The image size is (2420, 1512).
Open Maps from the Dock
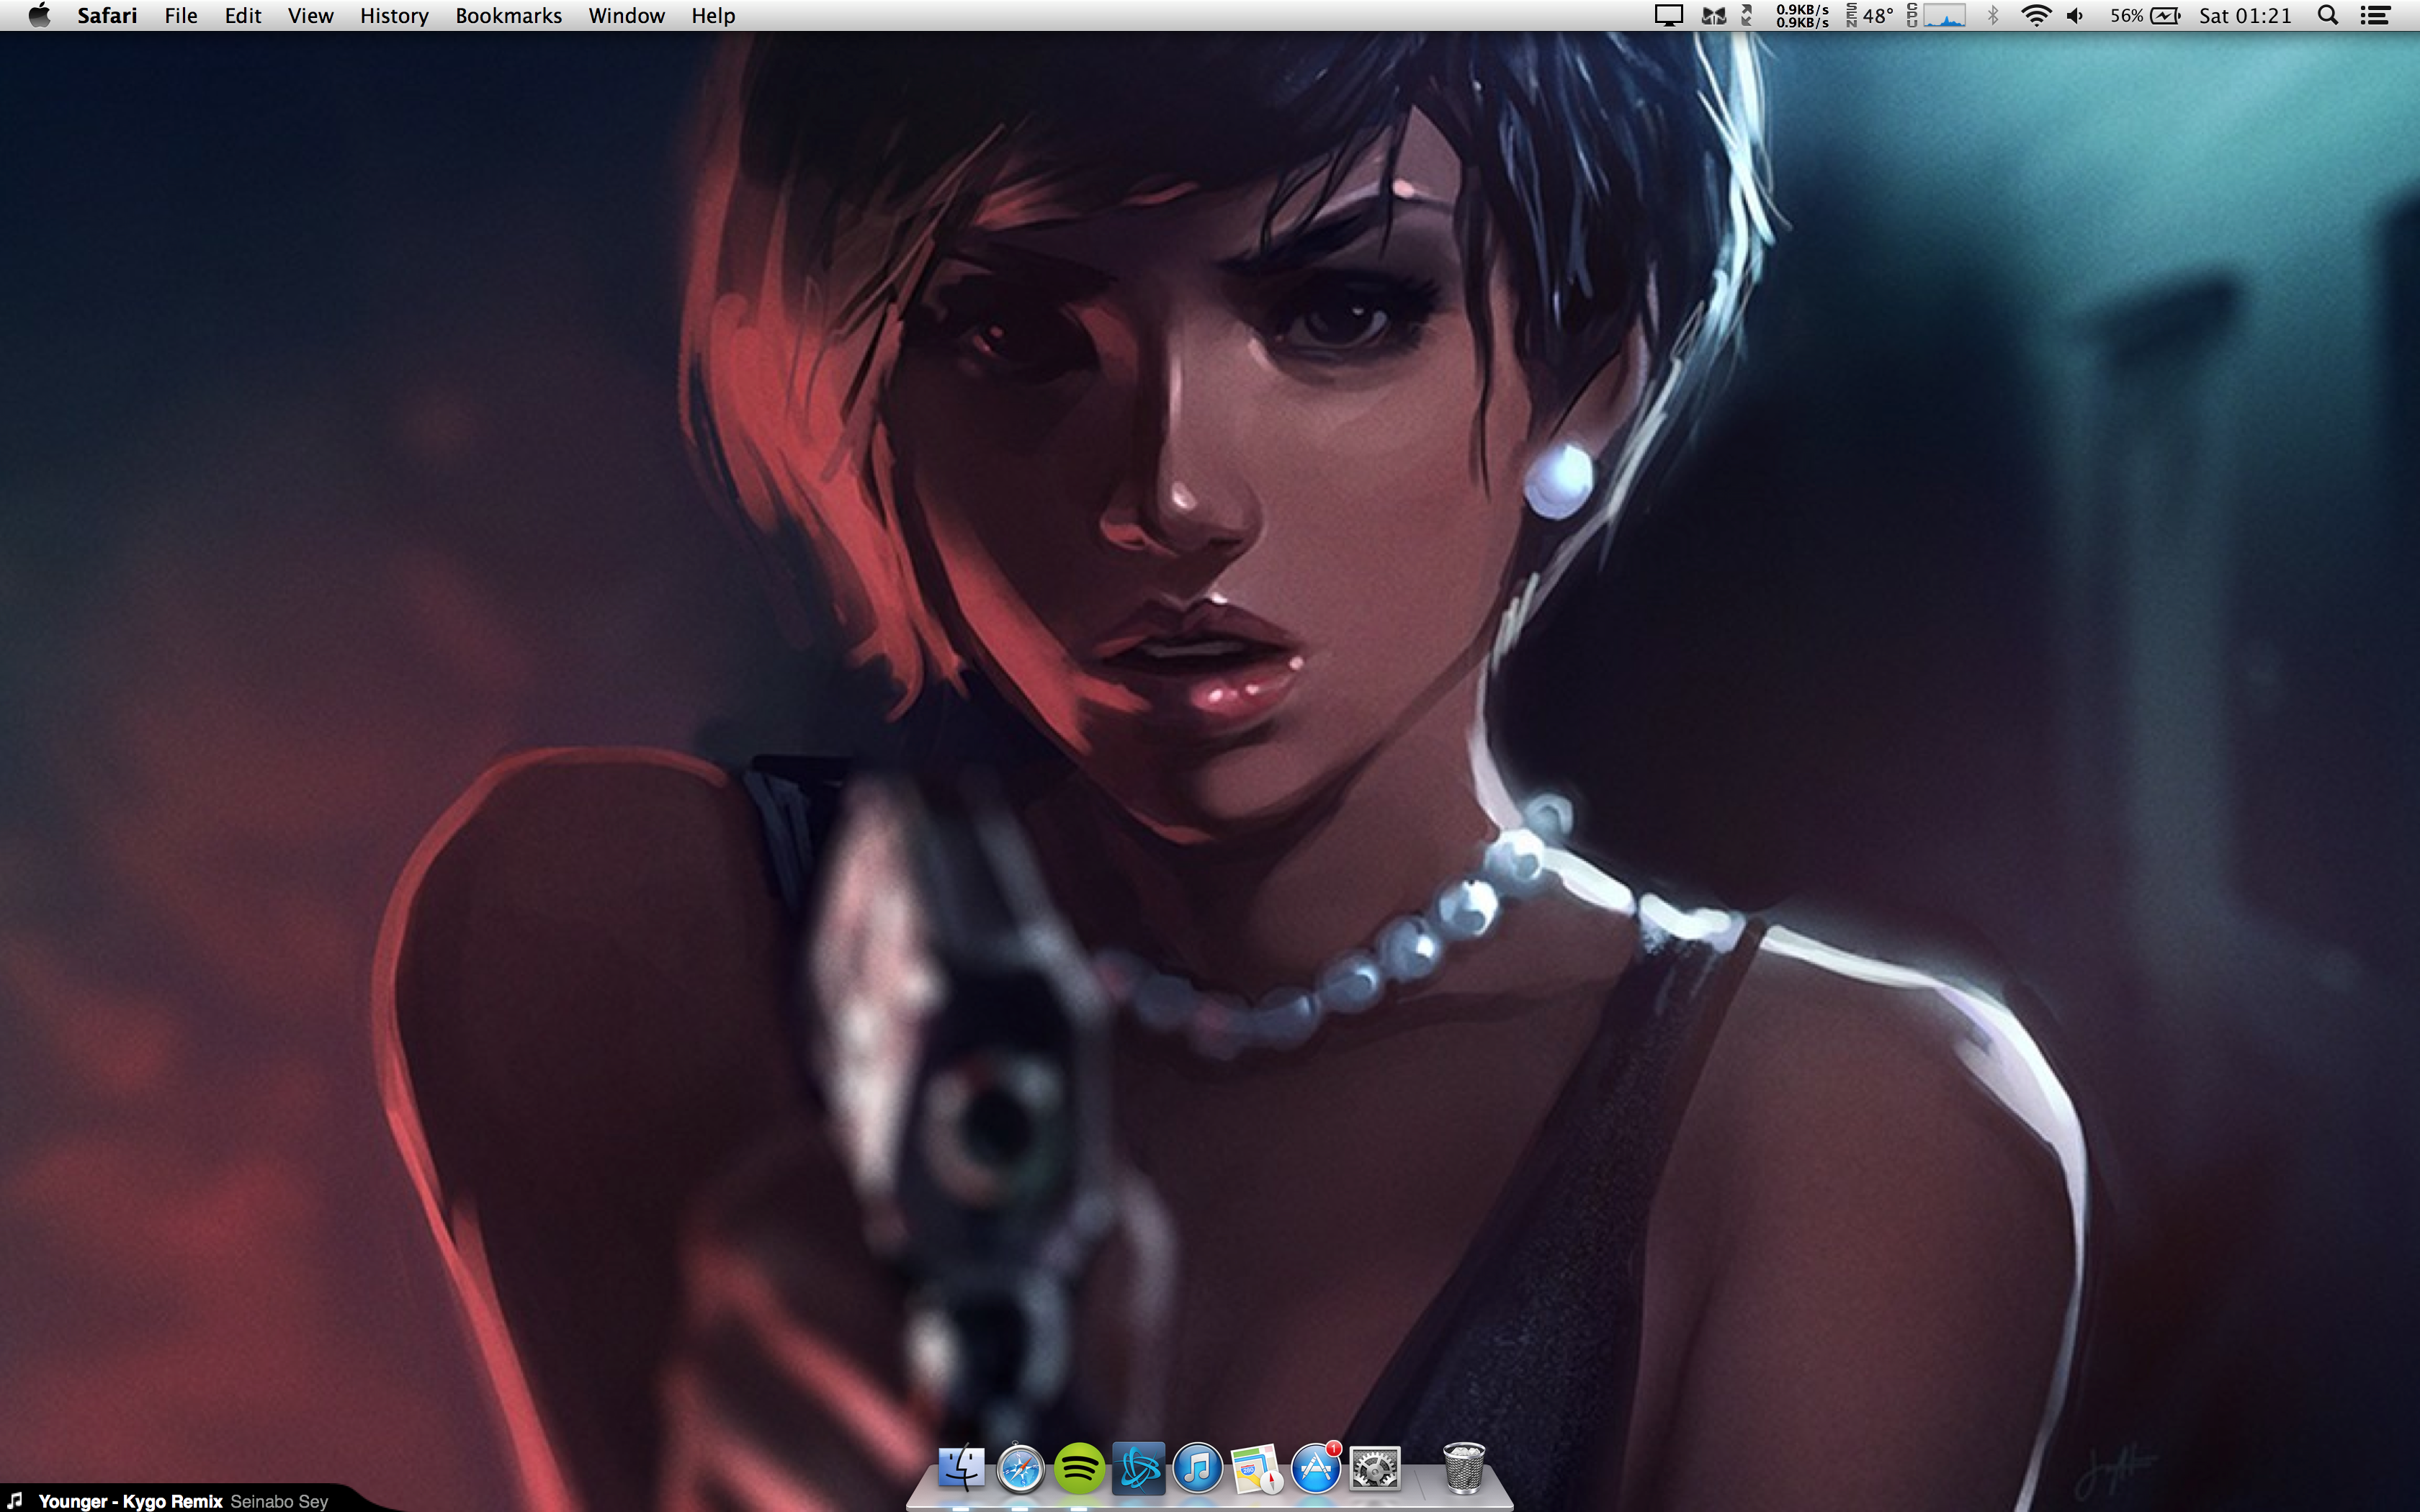[1256, 1468]
